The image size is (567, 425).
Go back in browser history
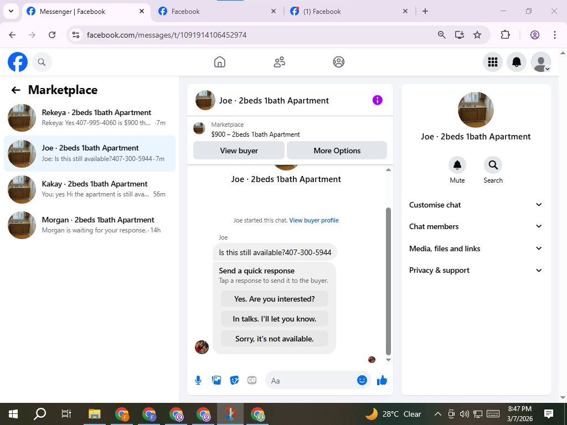pos(12,35)
